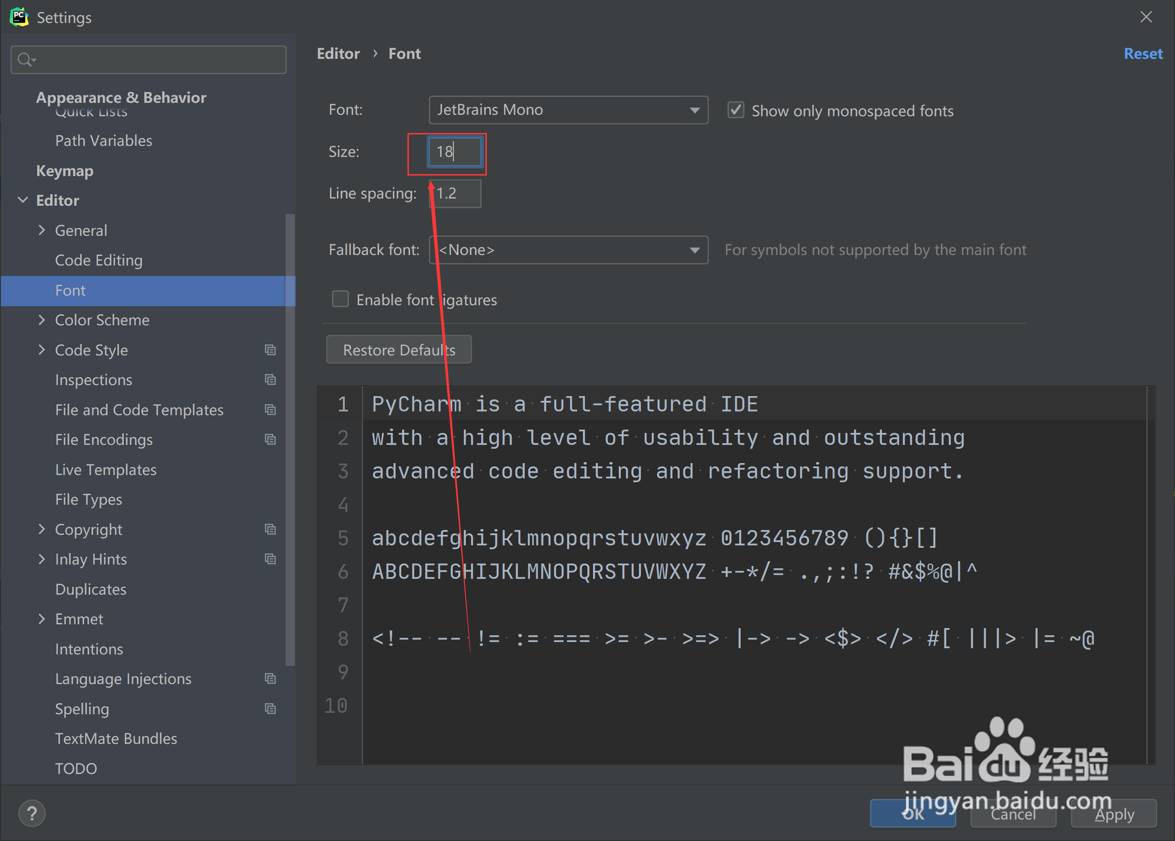Expand the Code Style node
Screen dimensions: 1175x841
pyautogui.click(x=42, y=350)
